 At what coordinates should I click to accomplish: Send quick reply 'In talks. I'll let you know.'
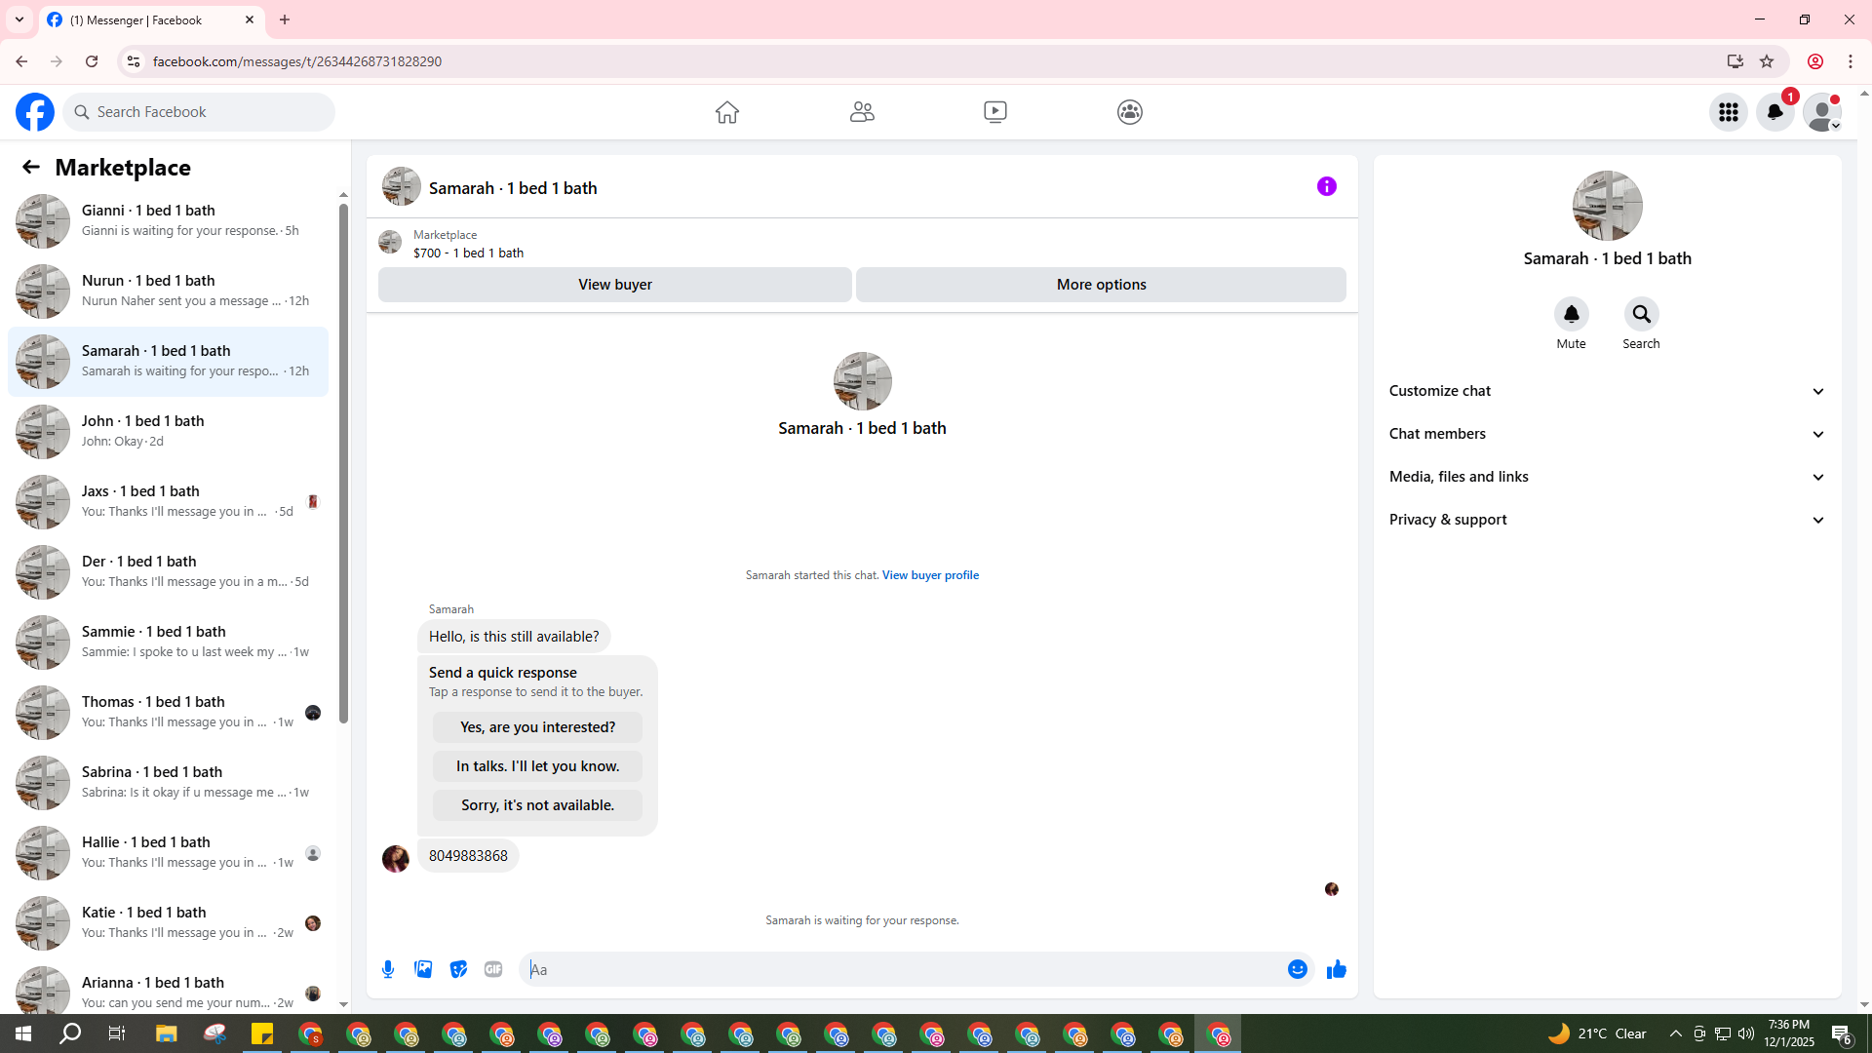pos(538,766)
